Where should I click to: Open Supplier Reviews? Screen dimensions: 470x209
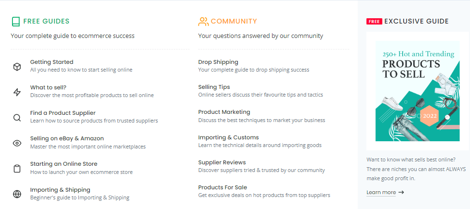(x=222, y=162)
